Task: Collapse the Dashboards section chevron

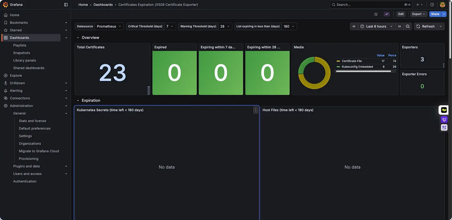Action: coord(66,38)
